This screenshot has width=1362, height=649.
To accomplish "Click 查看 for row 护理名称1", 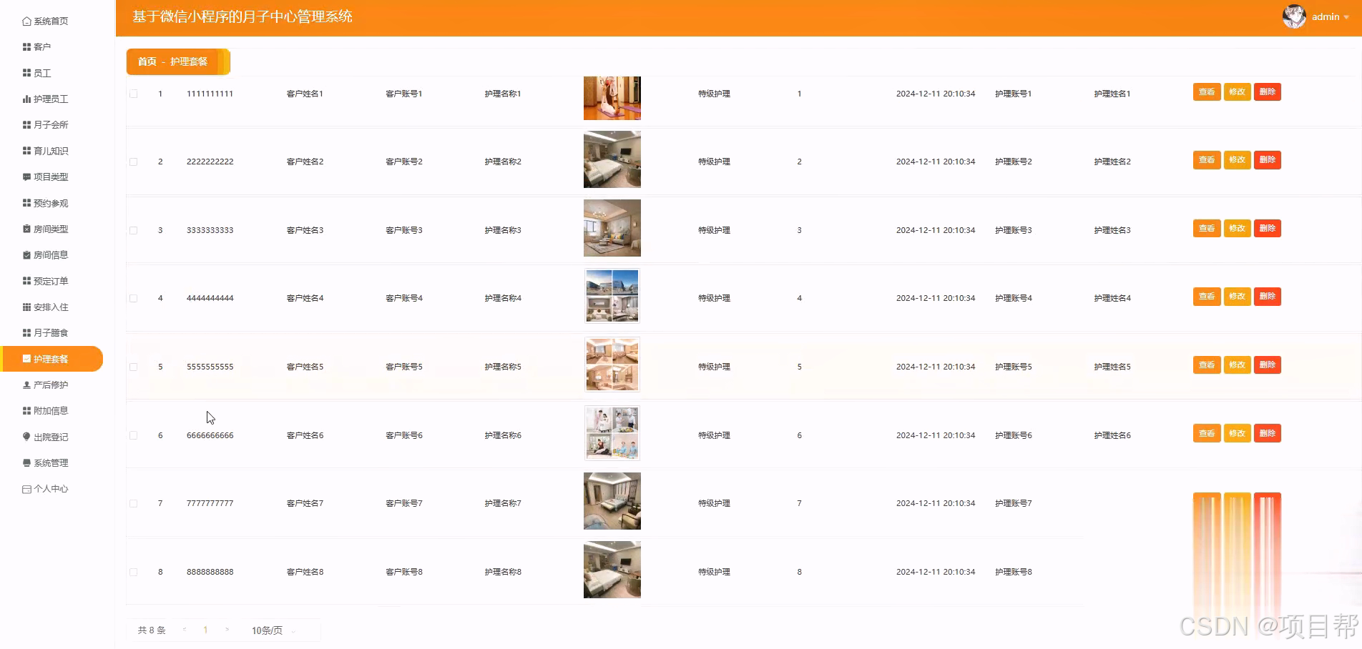I will click(1207, 91).
